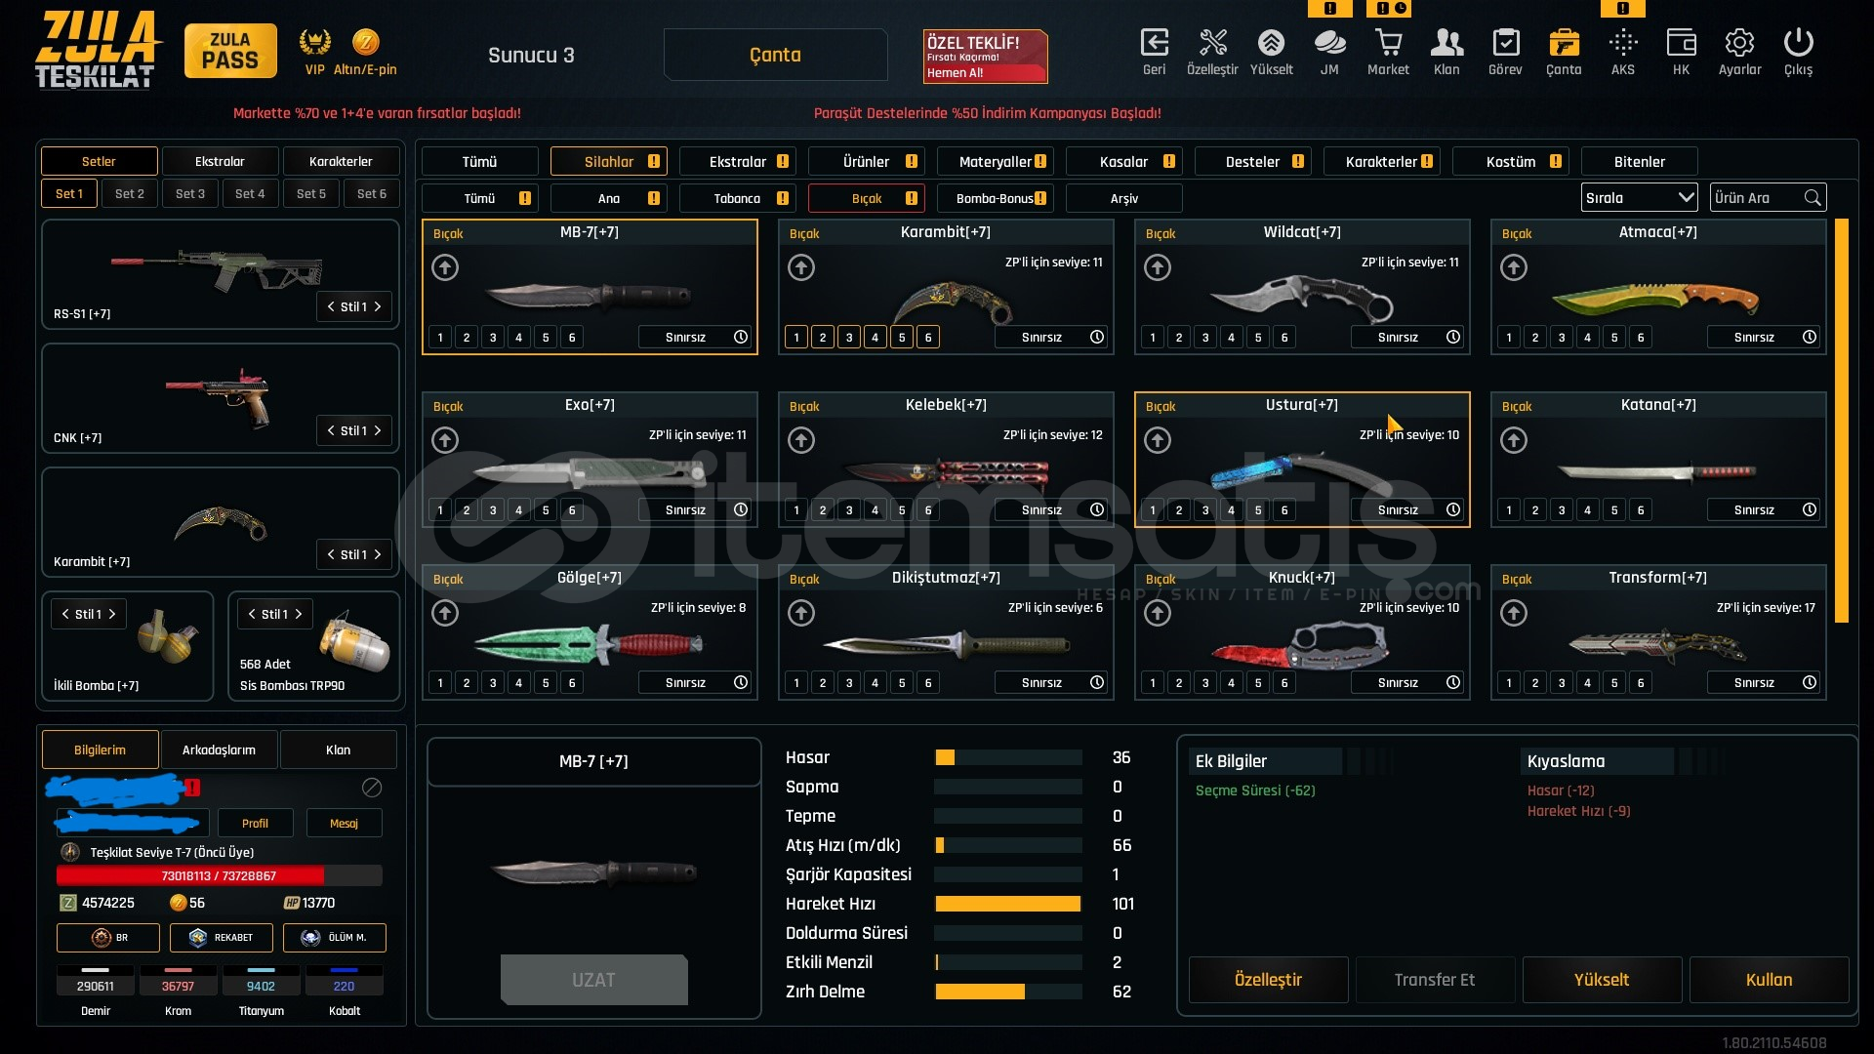
Task: Open the Özelleştir tools icon
Action: [x=1212, y=43]
